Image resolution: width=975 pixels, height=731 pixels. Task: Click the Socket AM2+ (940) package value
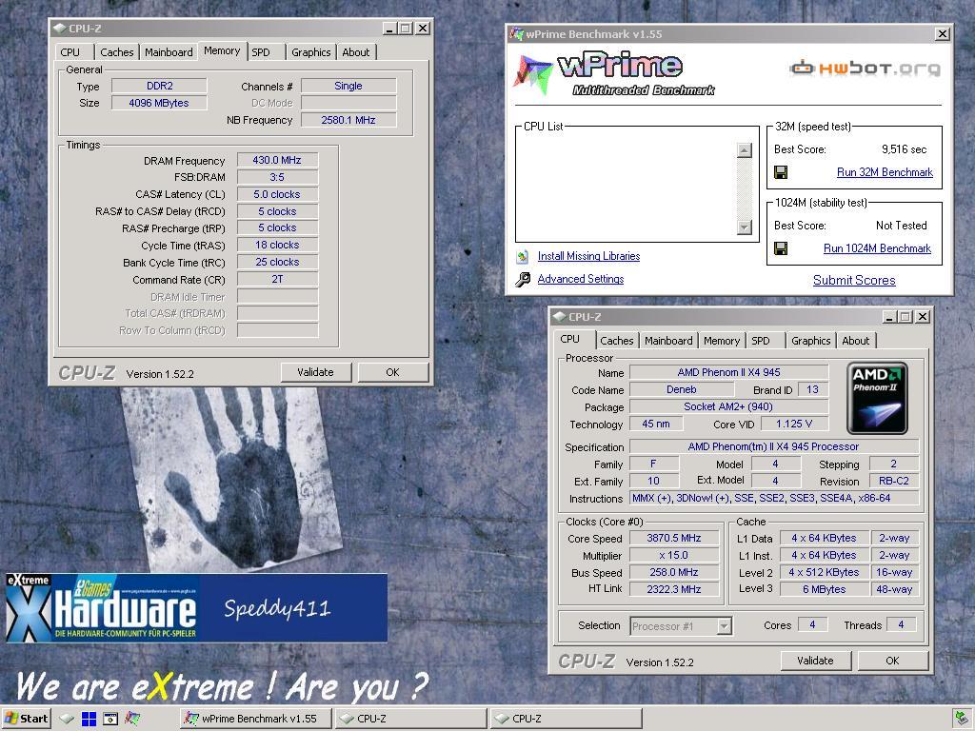728,406
